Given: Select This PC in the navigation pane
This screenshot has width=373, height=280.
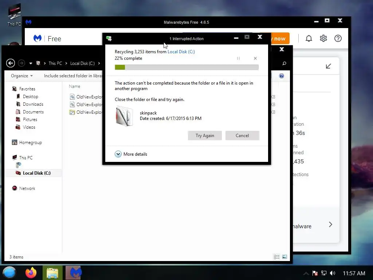Looking at the screenshot, I should click(x=22, y=157).
